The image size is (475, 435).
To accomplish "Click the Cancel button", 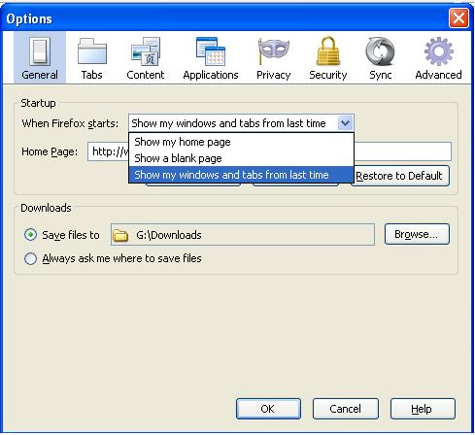I will [x=346, y=409].
